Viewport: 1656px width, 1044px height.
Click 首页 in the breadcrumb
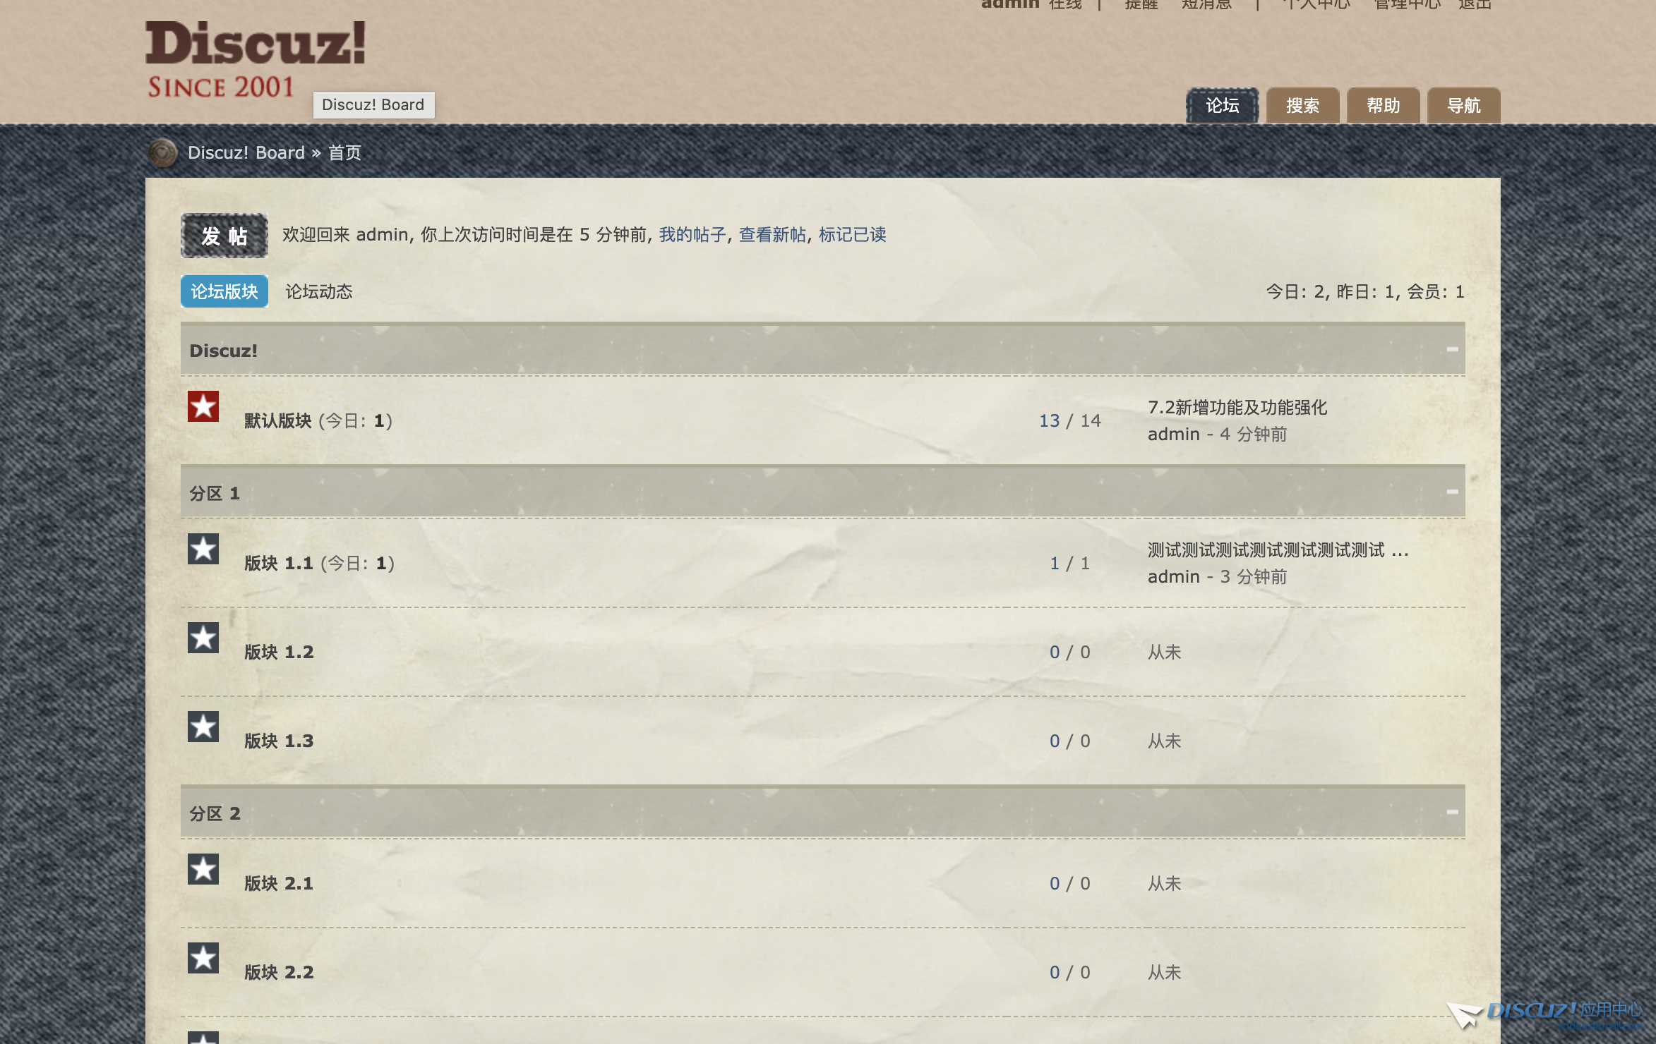[x=344, y=153]
